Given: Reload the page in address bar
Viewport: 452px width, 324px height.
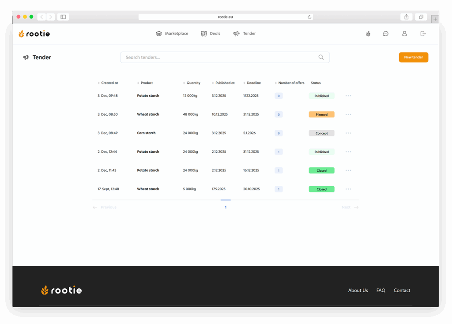Looking at the screenshot, I should [309, 17].
